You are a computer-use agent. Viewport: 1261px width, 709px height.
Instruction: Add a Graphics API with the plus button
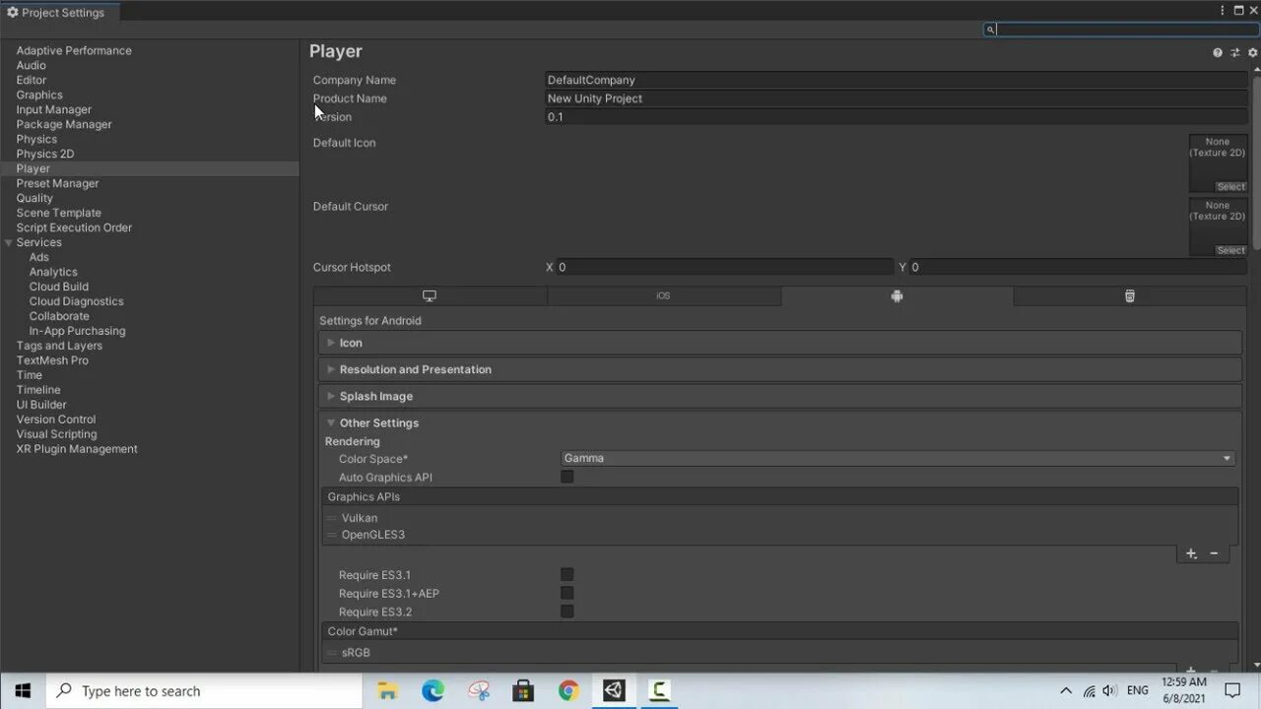pos(1191,553)
